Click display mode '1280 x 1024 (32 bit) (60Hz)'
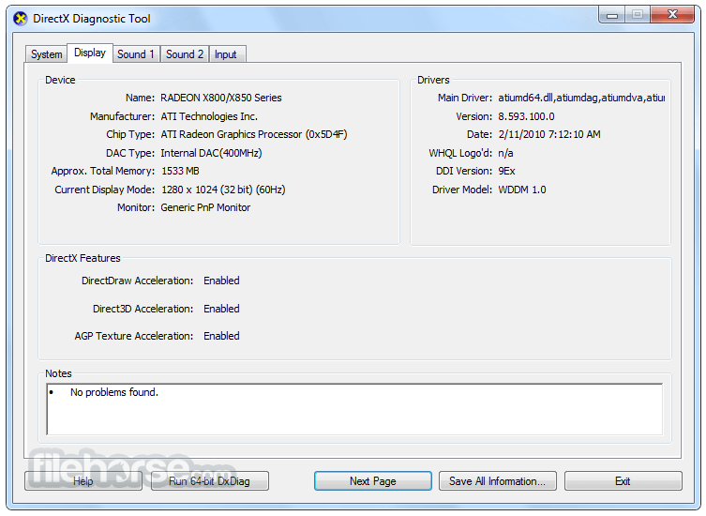 [x=223, y=190]
